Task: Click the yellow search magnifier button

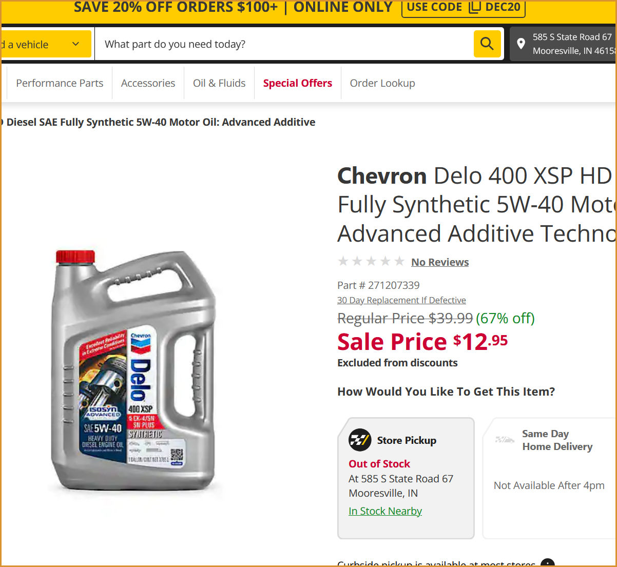Action: [x=487, y=44]
